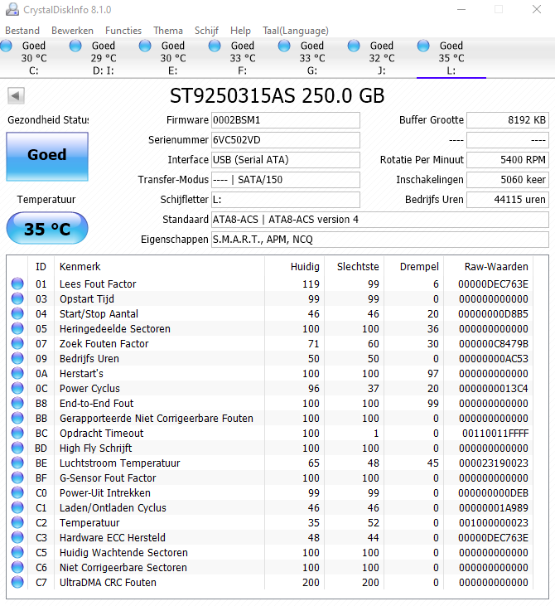The width and height of the screenshot is (555, 606).
Task: Click the Serienummer field
Action: (286, 140)
